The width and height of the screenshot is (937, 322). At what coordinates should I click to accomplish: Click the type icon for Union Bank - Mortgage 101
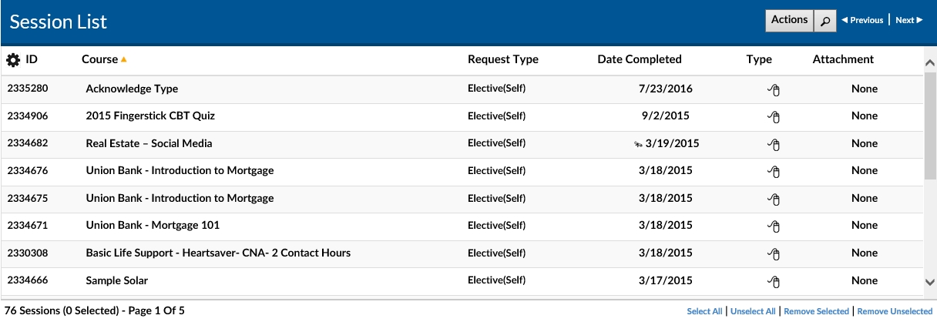pyautogui.click(x=774, y=226)
